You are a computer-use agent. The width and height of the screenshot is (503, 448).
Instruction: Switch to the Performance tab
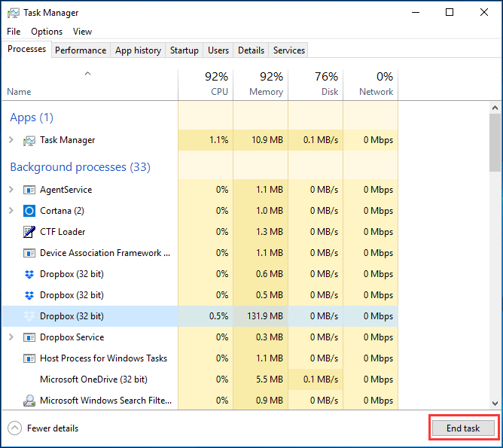coord(81,50)
